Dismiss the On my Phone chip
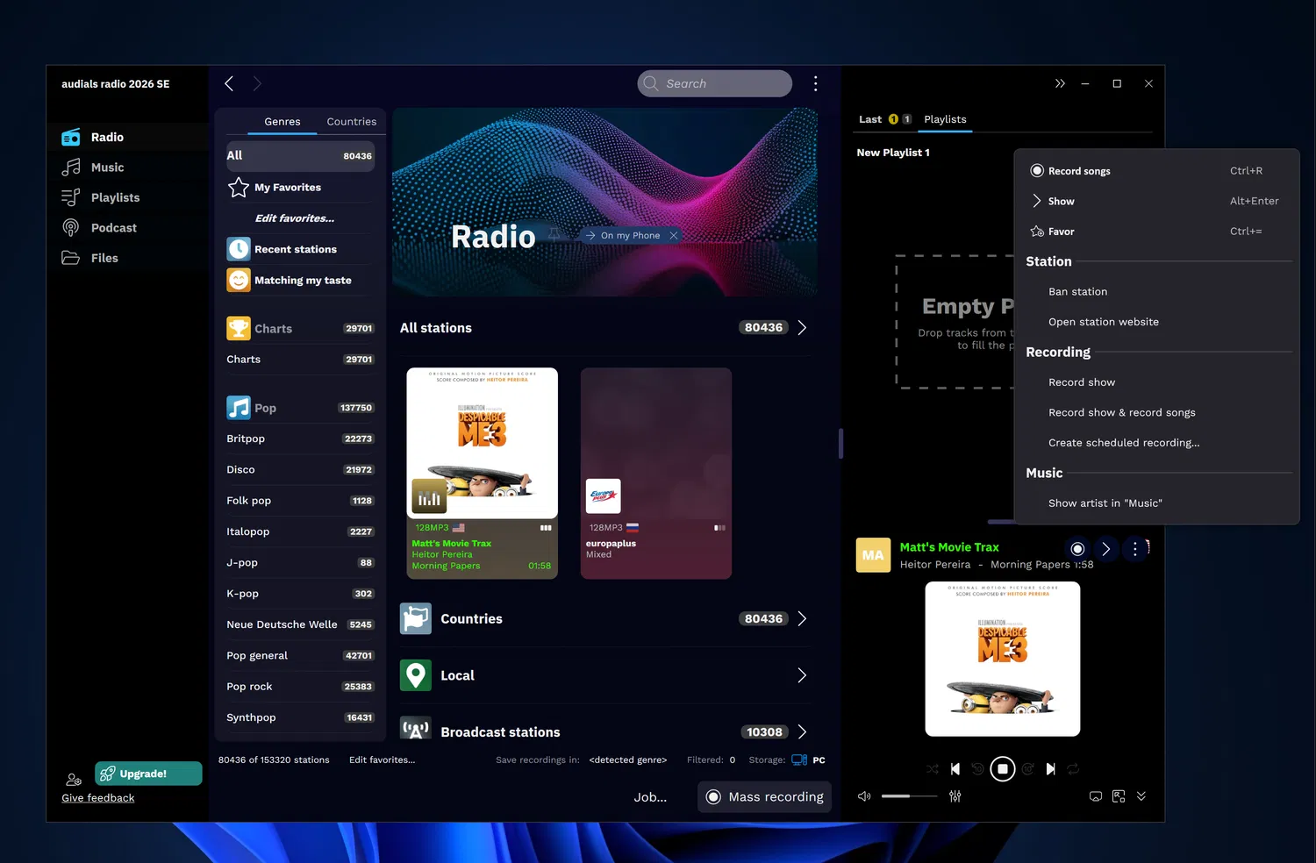The width and height of the screenshot is (1316, 863). (x=674, y=235)
